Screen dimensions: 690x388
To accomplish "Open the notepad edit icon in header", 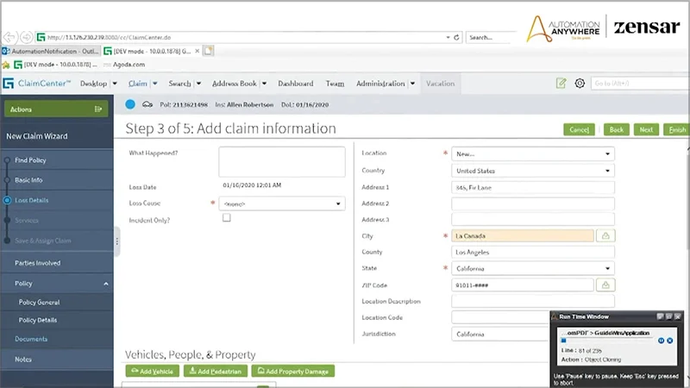I will [561, 83].
